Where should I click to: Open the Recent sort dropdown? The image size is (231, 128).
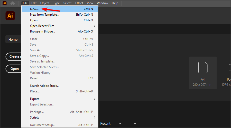[x=111, y=123]
